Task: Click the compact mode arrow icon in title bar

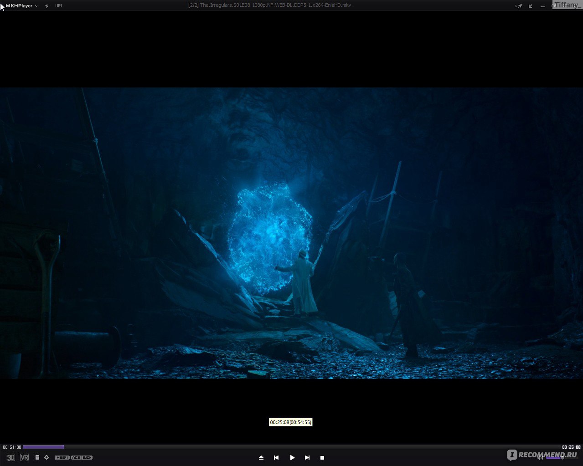Action: (531, 6)
